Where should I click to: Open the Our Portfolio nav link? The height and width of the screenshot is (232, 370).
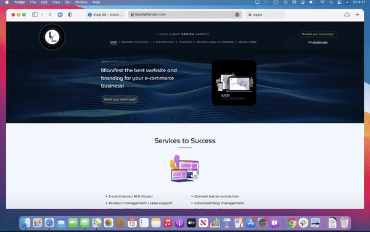[165, 42]
